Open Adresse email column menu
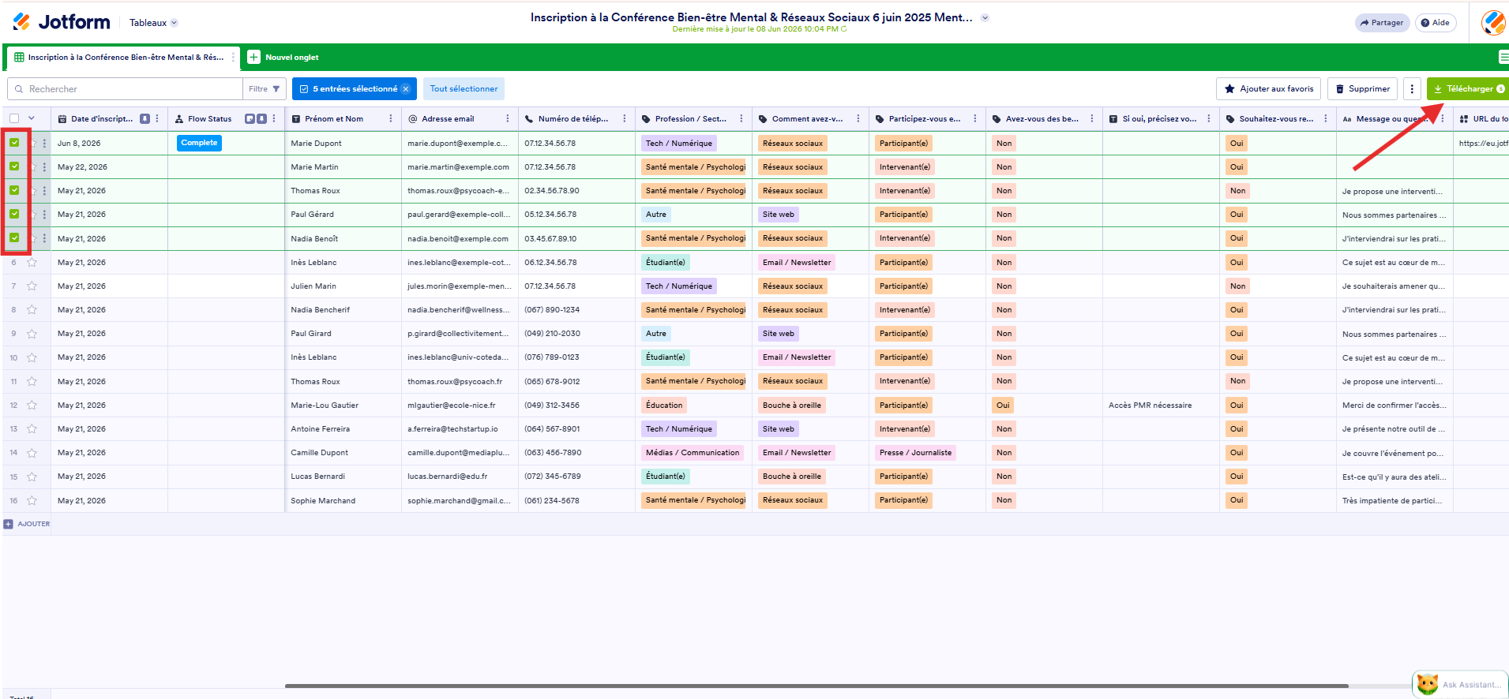This screenshot has height=699, width=1509. 508,119
